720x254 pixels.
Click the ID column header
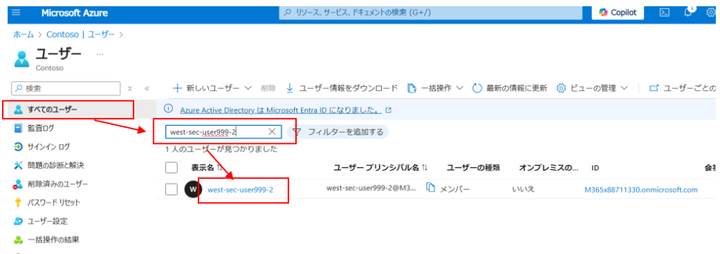595,168
